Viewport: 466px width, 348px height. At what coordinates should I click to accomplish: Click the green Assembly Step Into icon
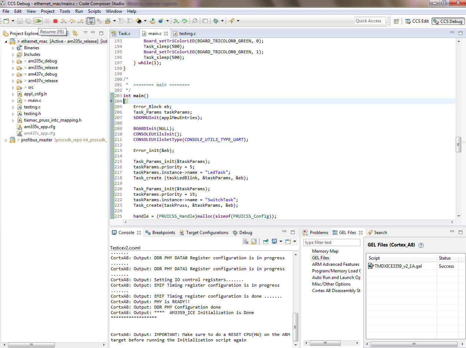coord(176,21)
